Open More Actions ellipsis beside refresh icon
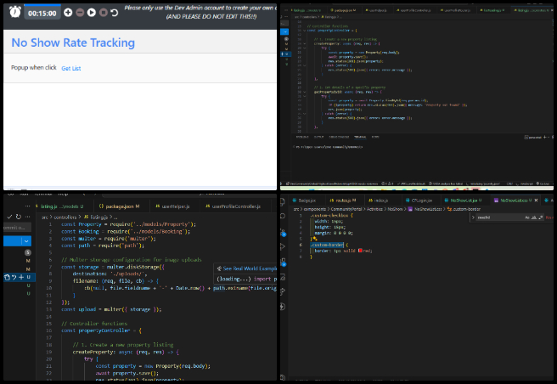The height and width of the screenshot is (384, 557). [28, 217]
